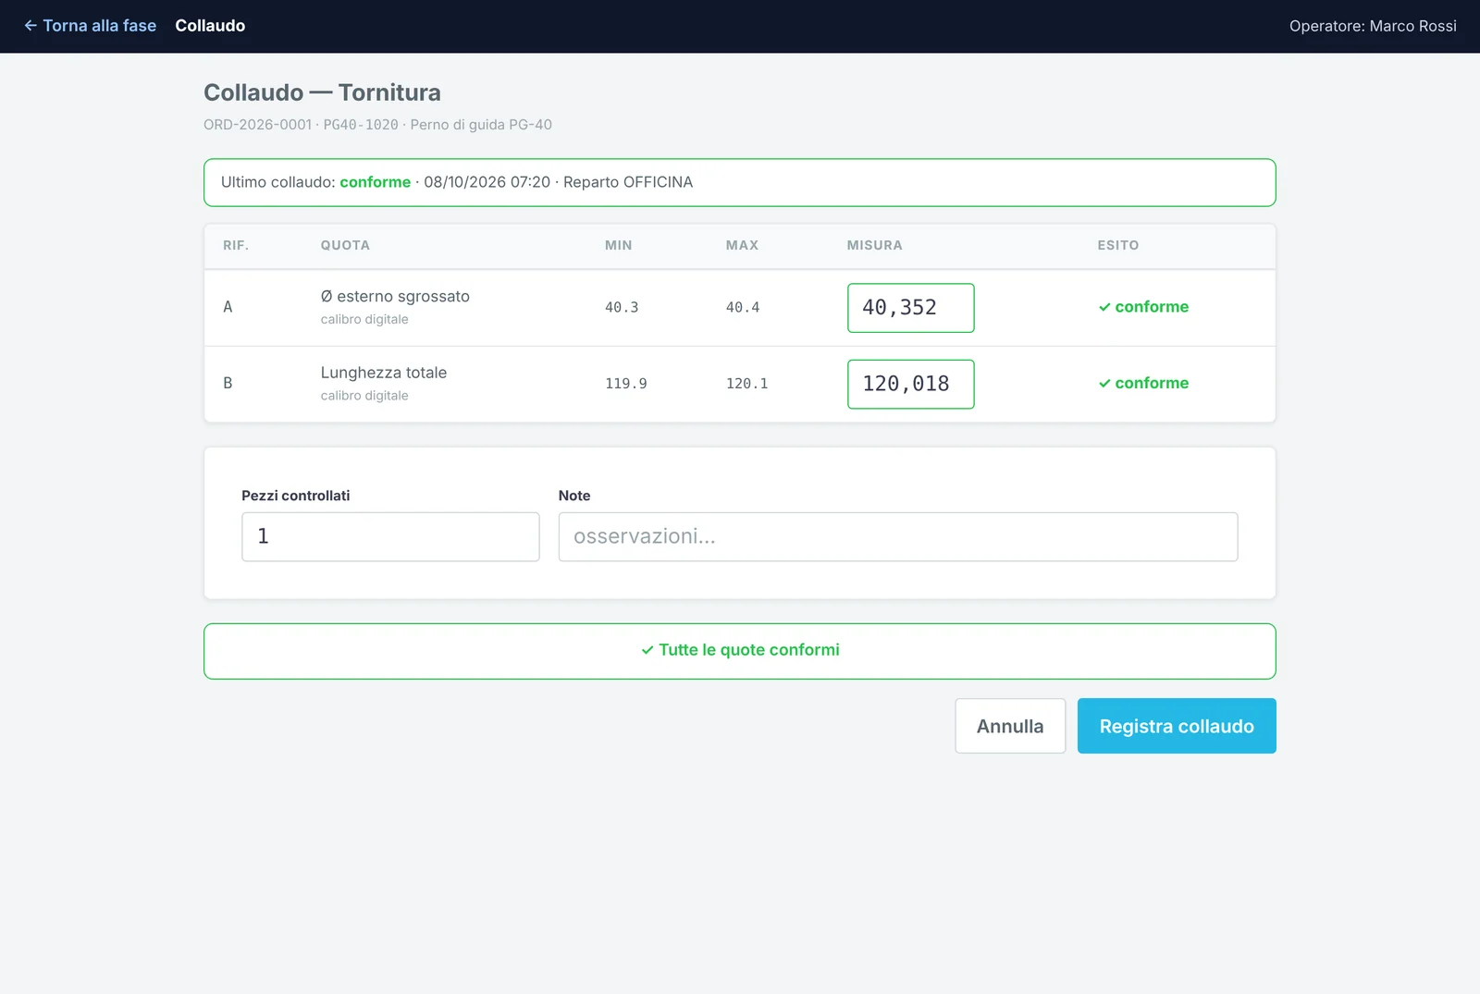Click the Collaudo header title
The height and width of the screenshot is (994, 1480).
pos(210,26)
